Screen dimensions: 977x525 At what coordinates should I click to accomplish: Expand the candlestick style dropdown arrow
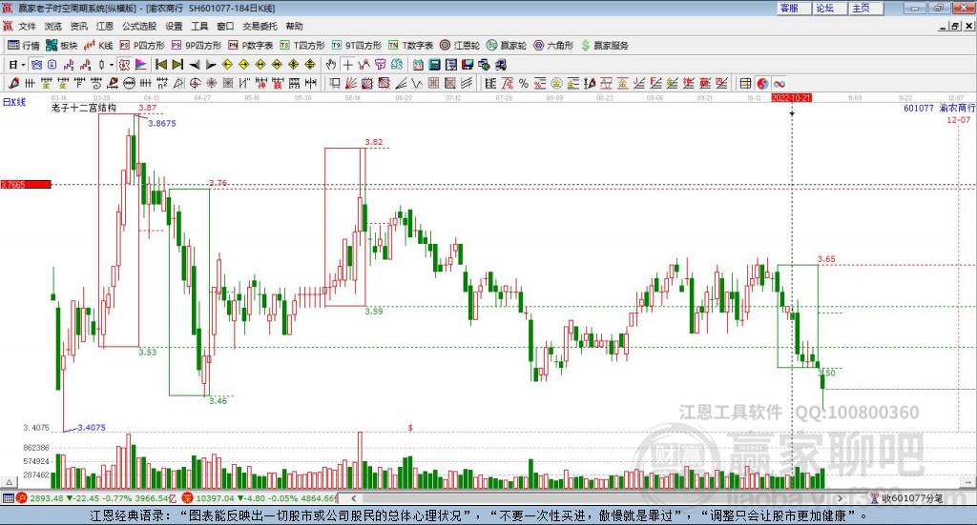(x=112, y=65)
